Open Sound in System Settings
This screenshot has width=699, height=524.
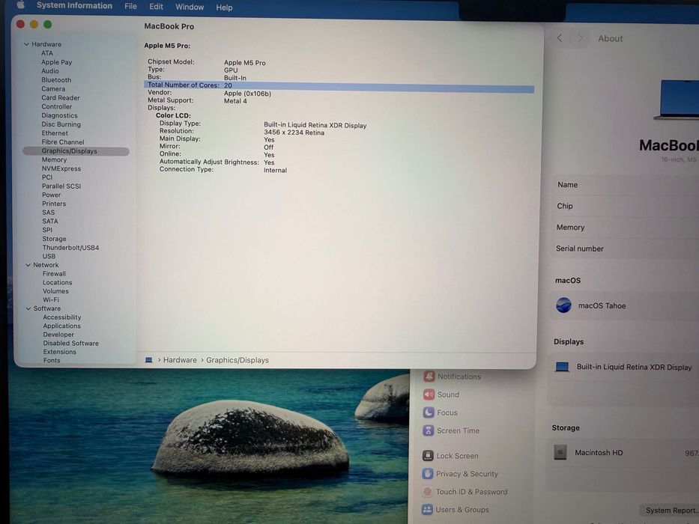[x=441, y=394]
